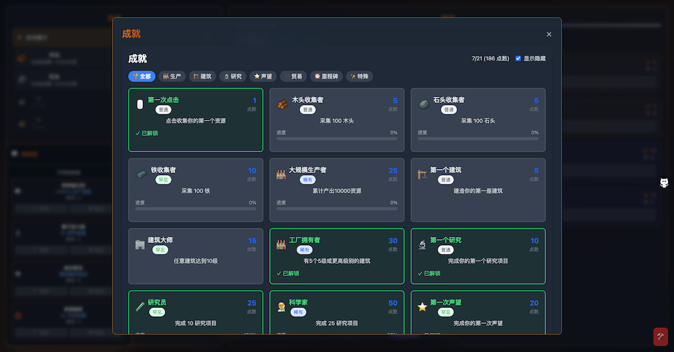
Task: Click the crane icon on 第一个建筑
Action: point(423,174)
